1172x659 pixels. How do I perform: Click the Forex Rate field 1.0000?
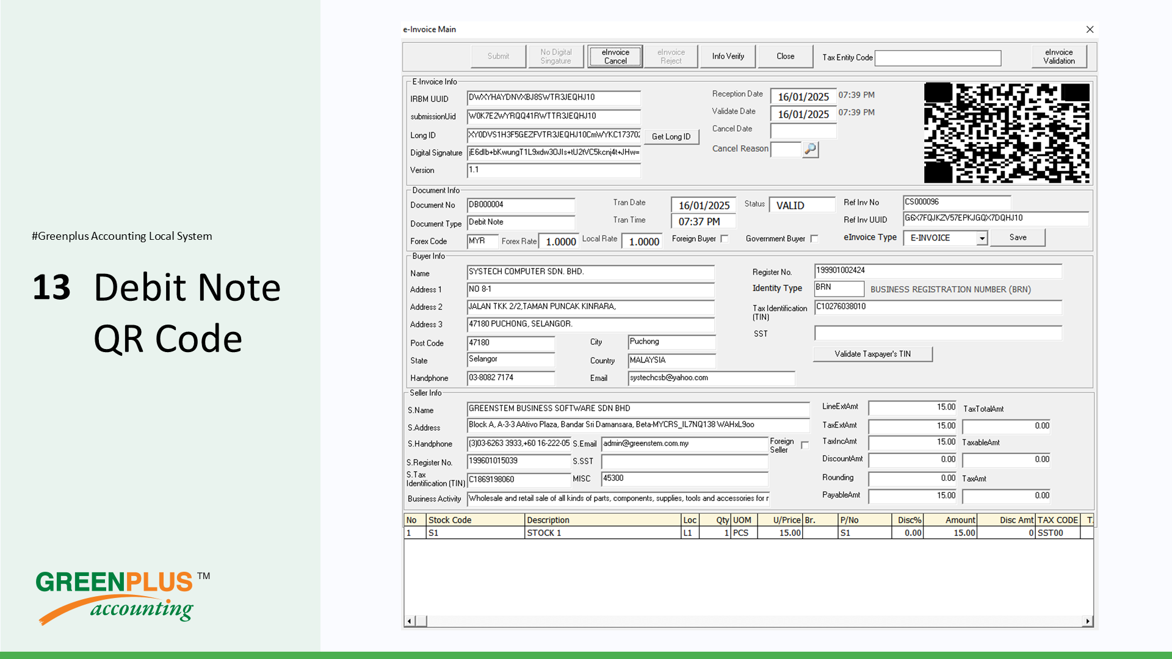tap(559, 242)
